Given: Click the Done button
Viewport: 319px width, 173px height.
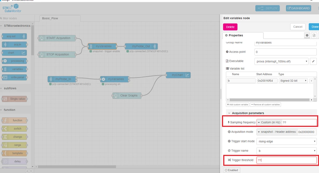Looking at the screenshot, I should click(x=314, y=27).
